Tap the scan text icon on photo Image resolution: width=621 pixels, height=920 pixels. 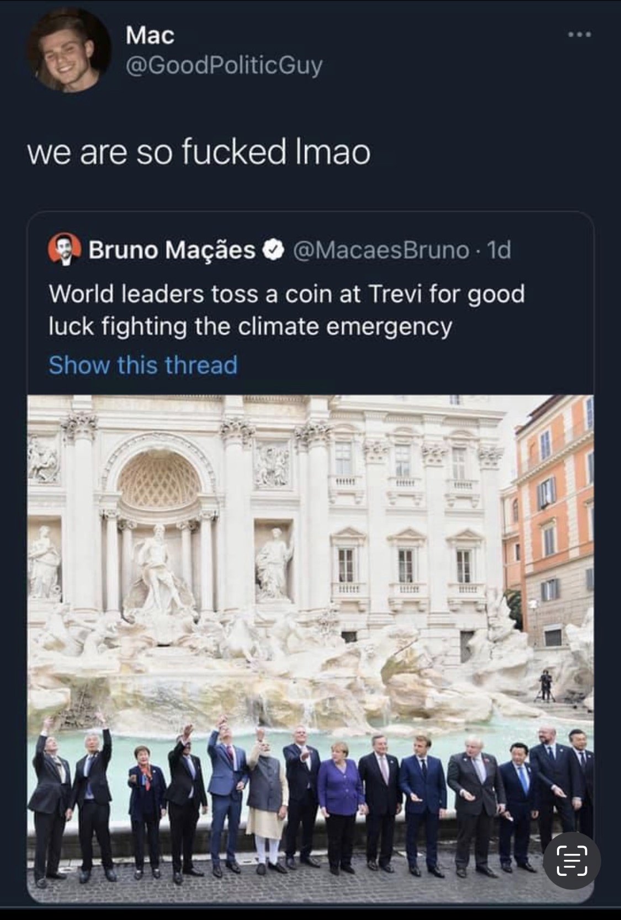tap(571, 860)
